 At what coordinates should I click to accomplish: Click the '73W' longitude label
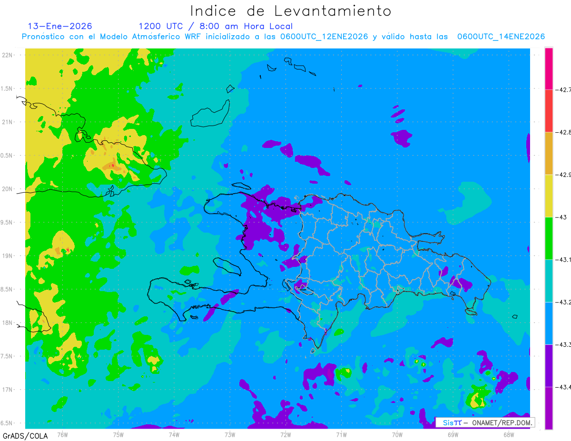coord(230,434)
